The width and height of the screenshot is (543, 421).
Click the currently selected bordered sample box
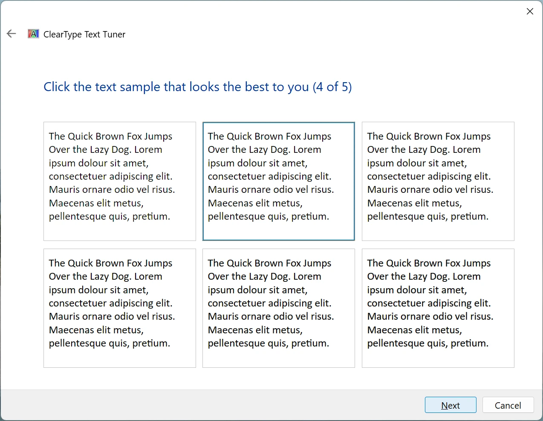coord(278,181)
